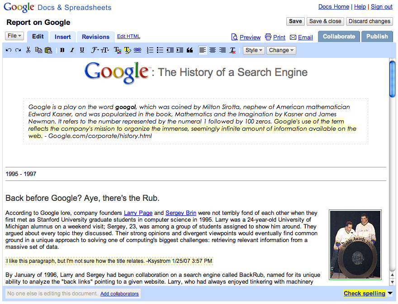Click the numbered list icon
The image size is (398, 304).
point(151,50)
